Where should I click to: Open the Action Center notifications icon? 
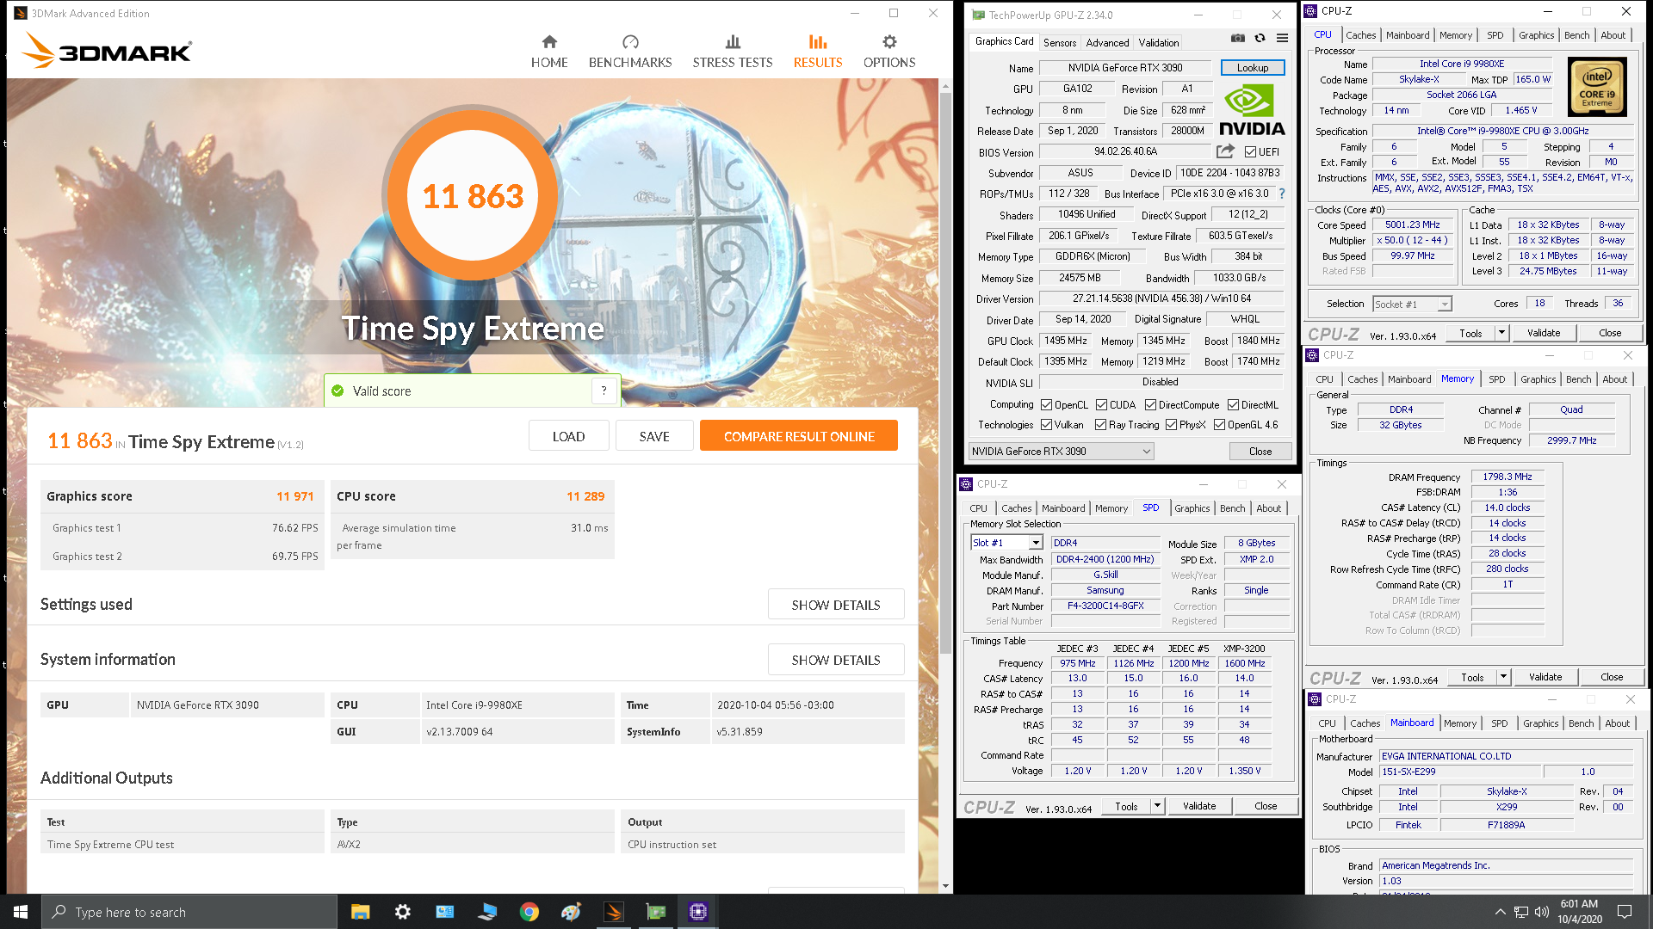click(x=1625, y=912)
